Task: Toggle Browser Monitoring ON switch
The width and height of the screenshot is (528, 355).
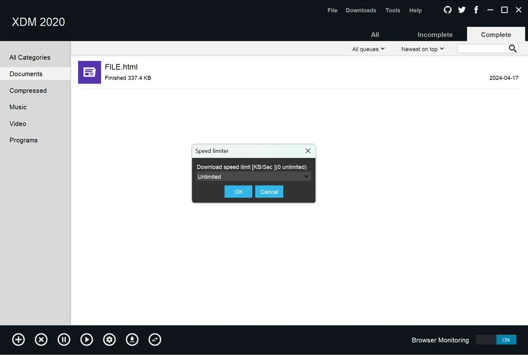Action: click(x=496, y=340)
